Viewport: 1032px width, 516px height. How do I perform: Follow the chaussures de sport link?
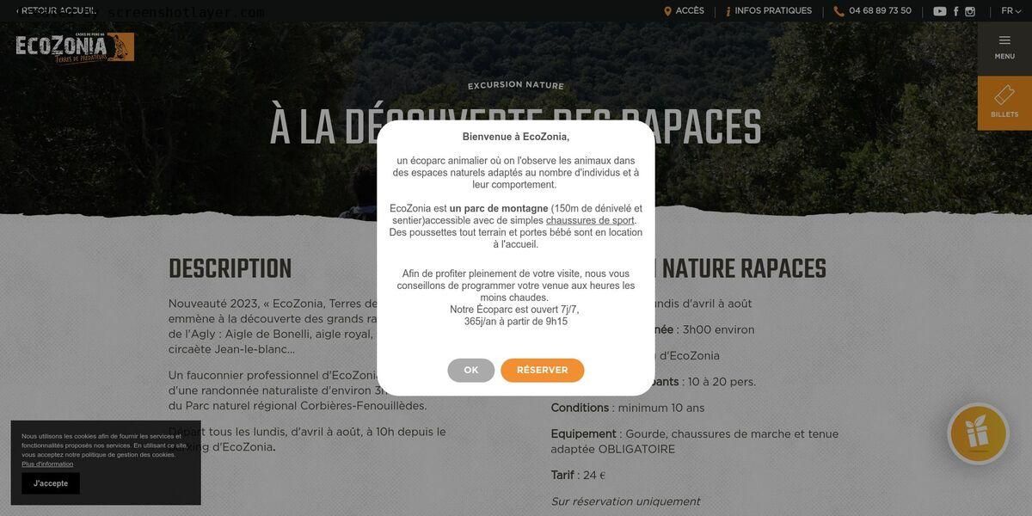point(590,220)
